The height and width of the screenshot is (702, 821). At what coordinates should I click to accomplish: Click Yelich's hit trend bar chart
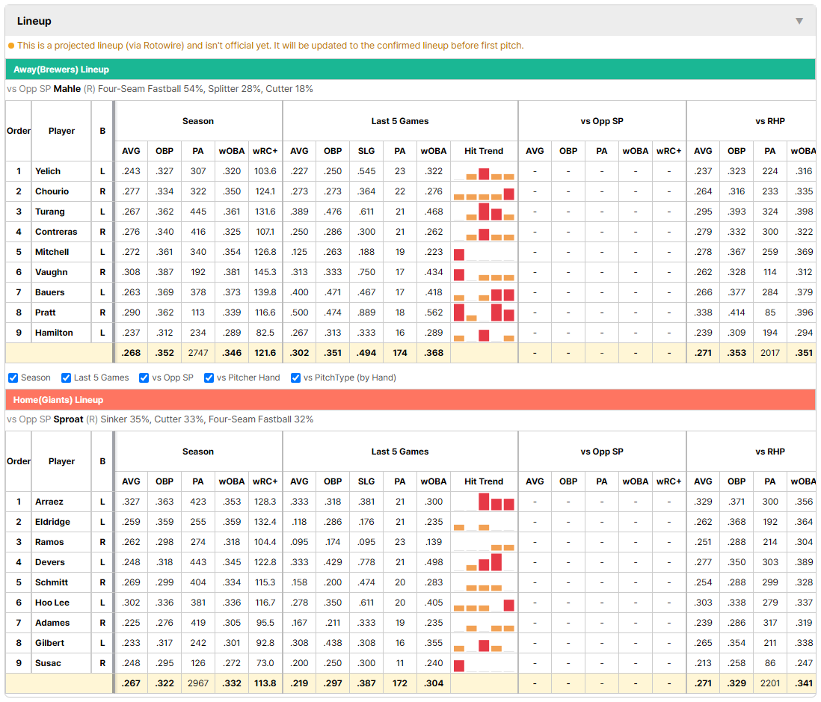tap(484, 172)
